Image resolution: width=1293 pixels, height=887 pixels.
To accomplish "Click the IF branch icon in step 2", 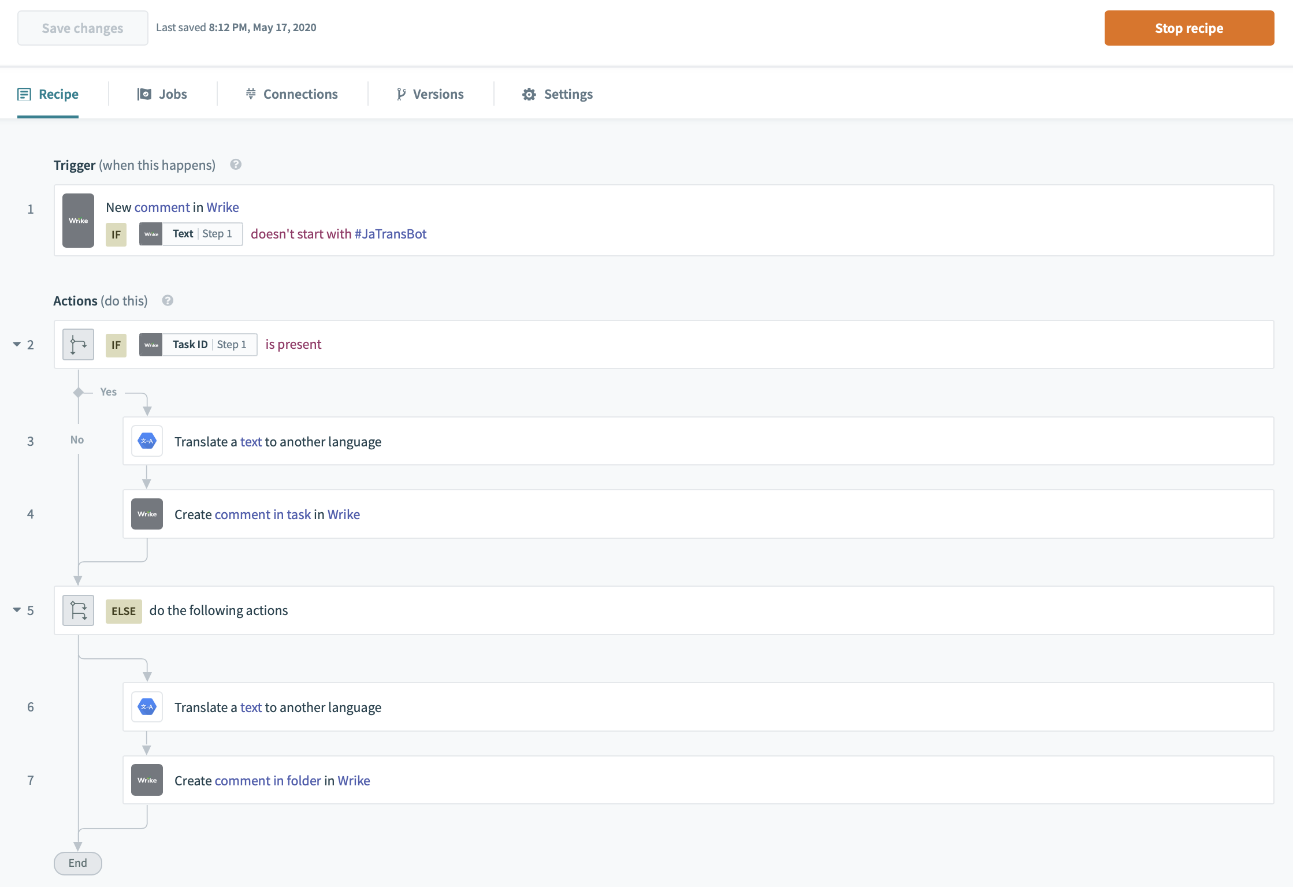I will (x=78, y=345).
